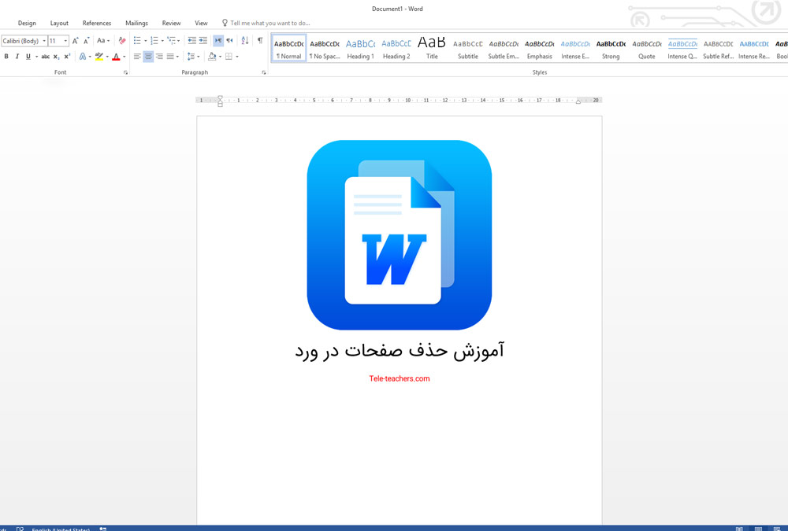The height and width of the screenshot is (531, 788).
Task: Click the first-line indent marker on ruler
Action: [x=220, y=98]
